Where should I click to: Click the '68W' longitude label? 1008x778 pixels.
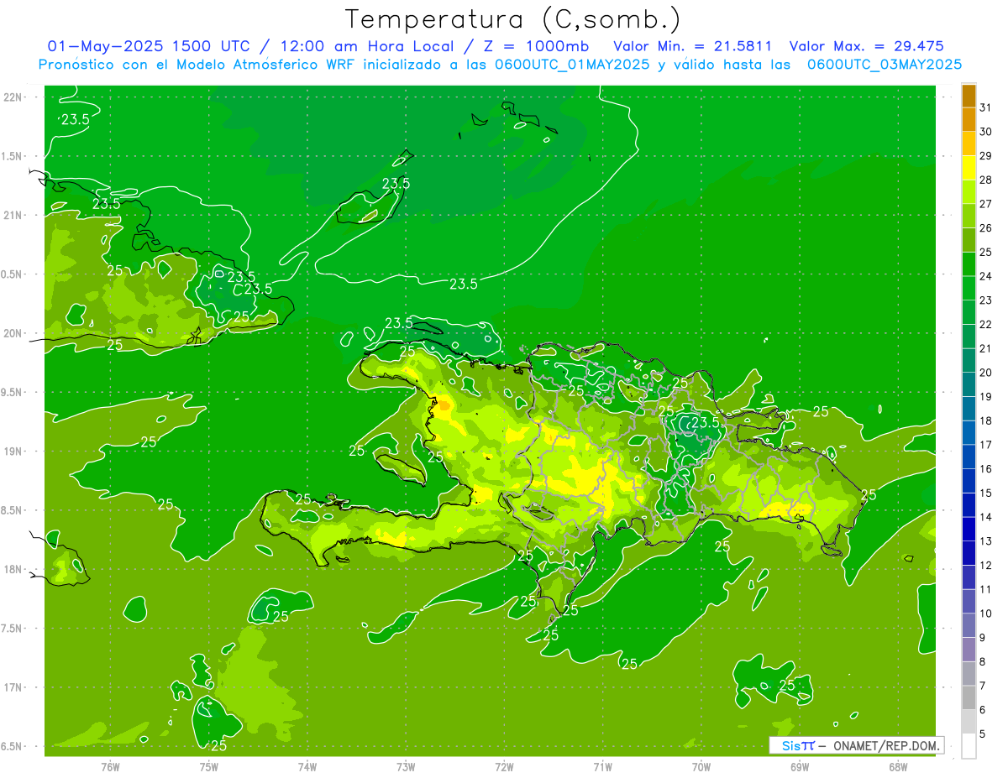(x=898, y=766)
